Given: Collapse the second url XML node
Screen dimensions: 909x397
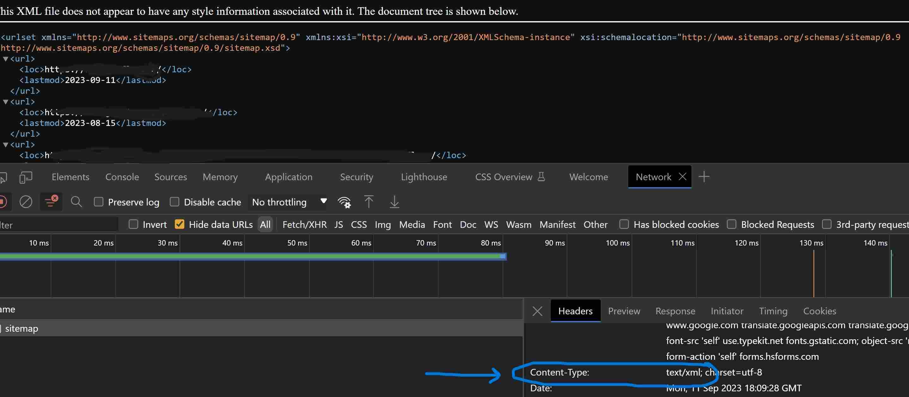Looking at the screenshot, I should click(x=5, y=102).
